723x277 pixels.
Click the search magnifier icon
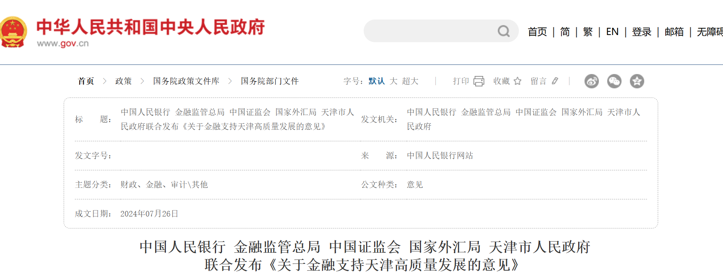coord(503,31)
